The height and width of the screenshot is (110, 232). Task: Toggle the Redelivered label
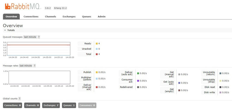tap(126, 87)
